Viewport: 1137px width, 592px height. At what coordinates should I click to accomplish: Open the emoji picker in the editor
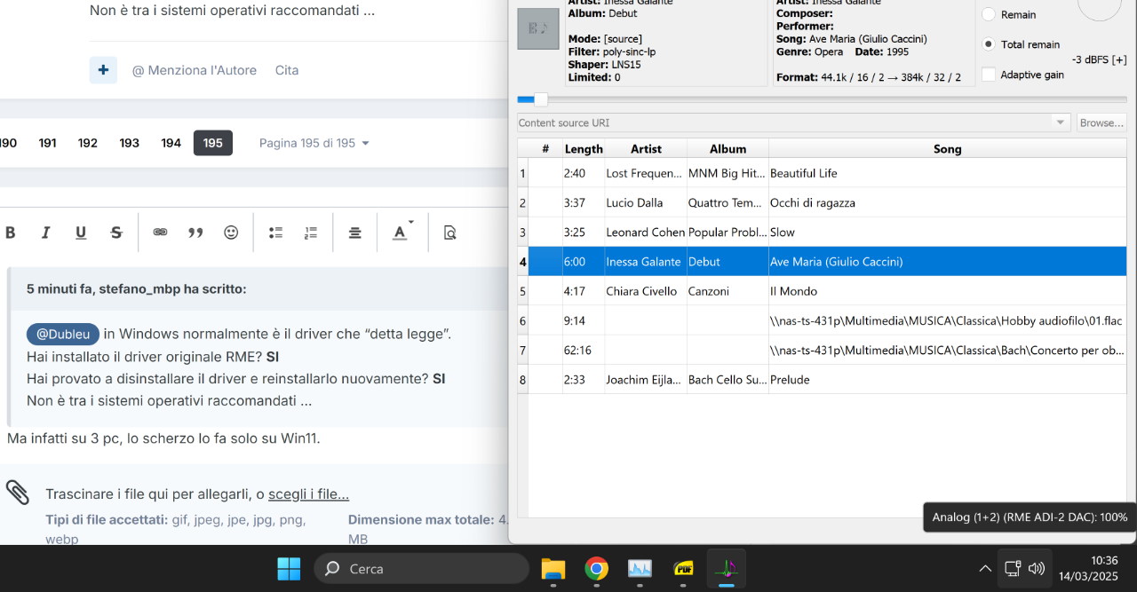click(231, 233)
